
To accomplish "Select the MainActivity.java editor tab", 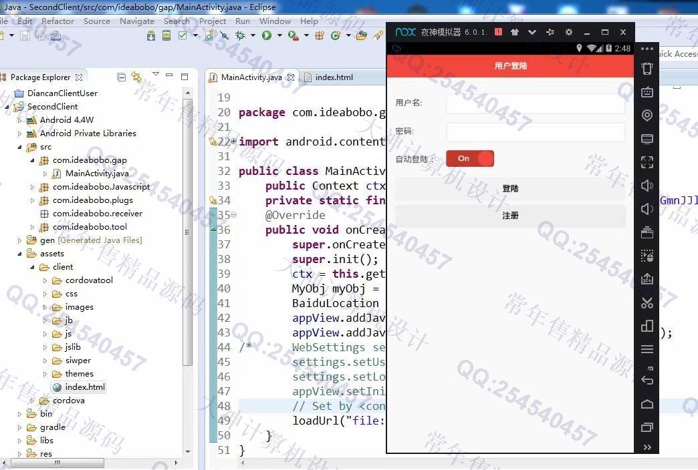I will pyautogui.click(x=251, y=77).
